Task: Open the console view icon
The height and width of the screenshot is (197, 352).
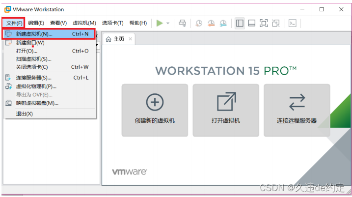Action: [x=292, y=23]
